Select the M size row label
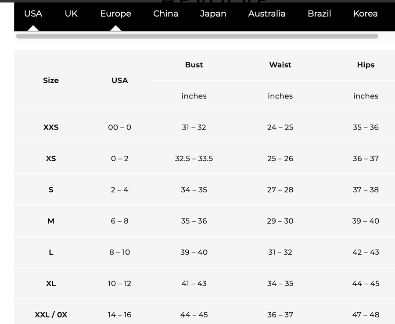This screenshot has height=324, width=395. 51,221
